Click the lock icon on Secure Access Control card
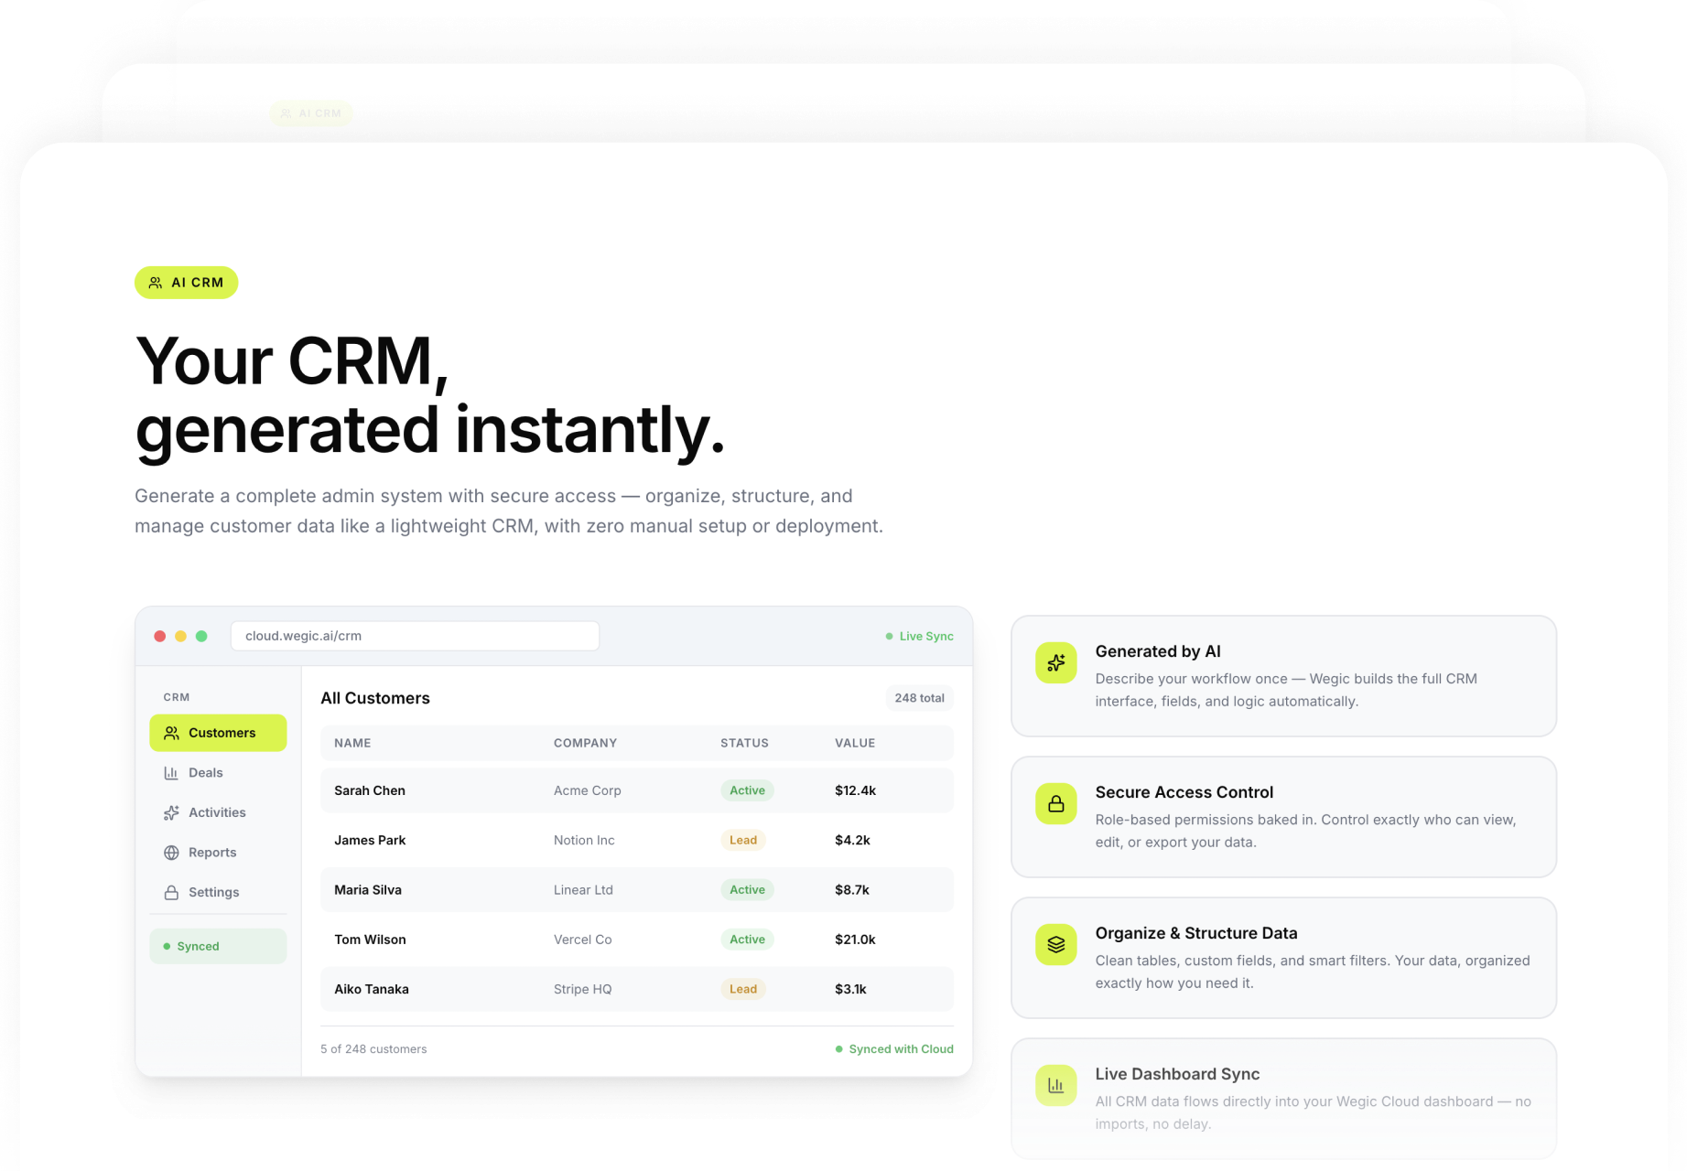This screenshot has width=1687, height=1171. point(1054,804)
